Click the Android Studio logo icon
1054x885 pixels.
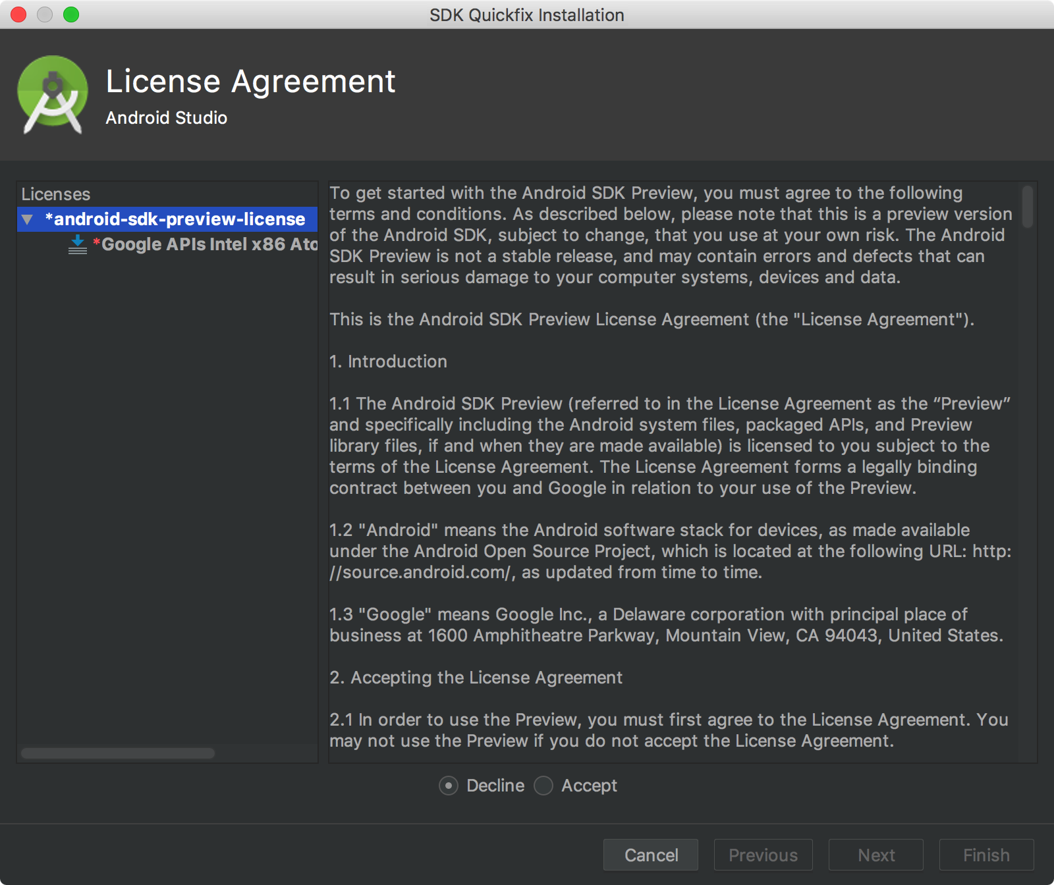pyautogui.click(x=53, y=94)
